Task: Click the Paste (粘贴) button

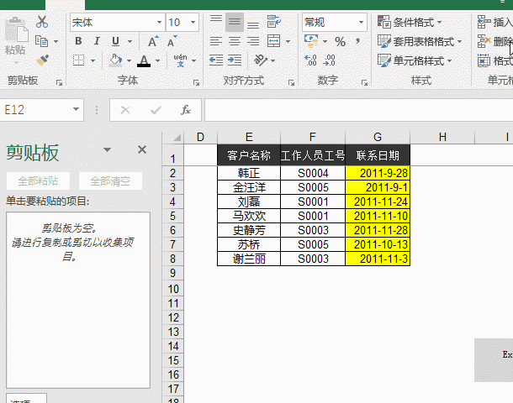Action: pyautogui.click(x=15, y=39)
